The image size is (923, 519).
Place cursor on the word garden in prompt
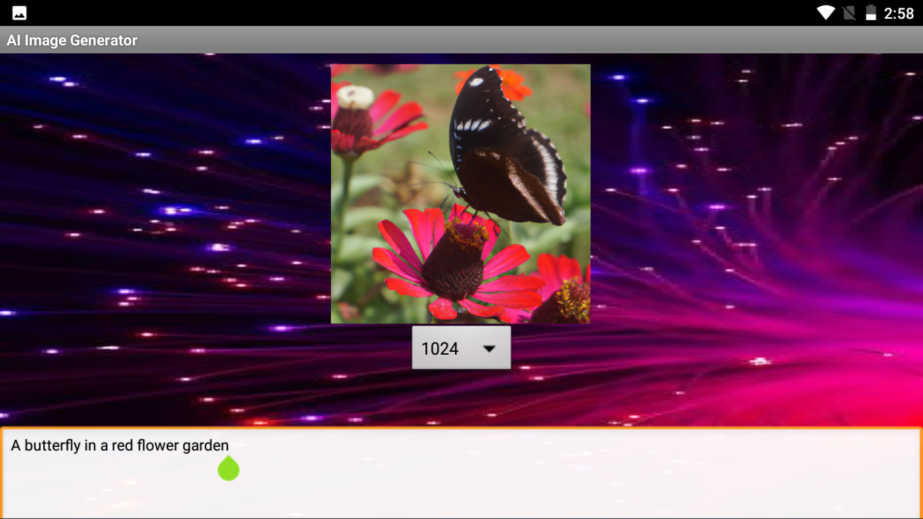[205, 445]
